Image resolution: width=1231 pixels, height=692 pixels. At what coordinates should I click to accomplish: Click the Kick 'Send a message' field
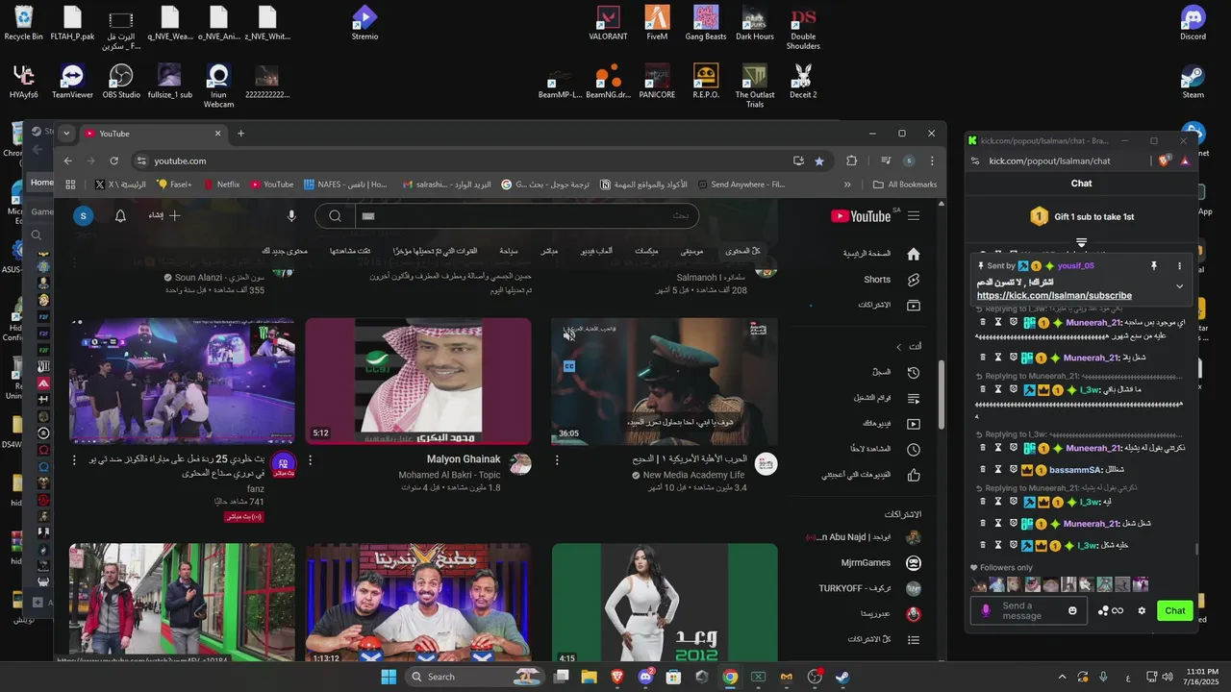[x=1029, y=610]
